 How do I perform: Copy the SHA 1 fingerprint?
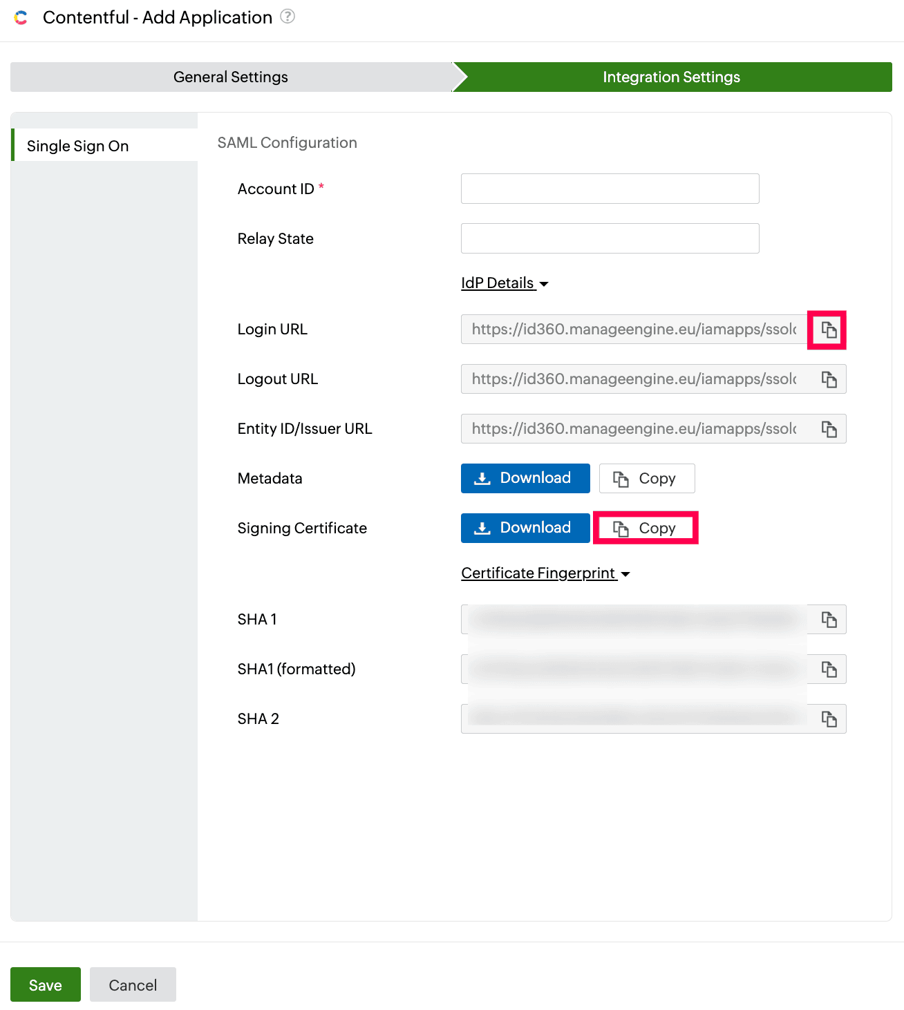point(829,620)
